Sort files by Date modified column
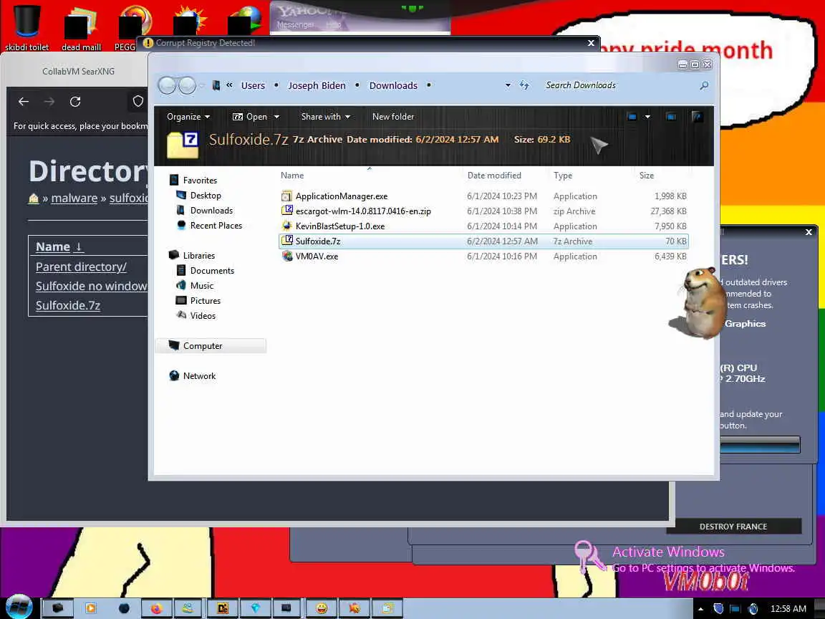The width and height of the screenshot is (825, 619). tap(494, 176)
